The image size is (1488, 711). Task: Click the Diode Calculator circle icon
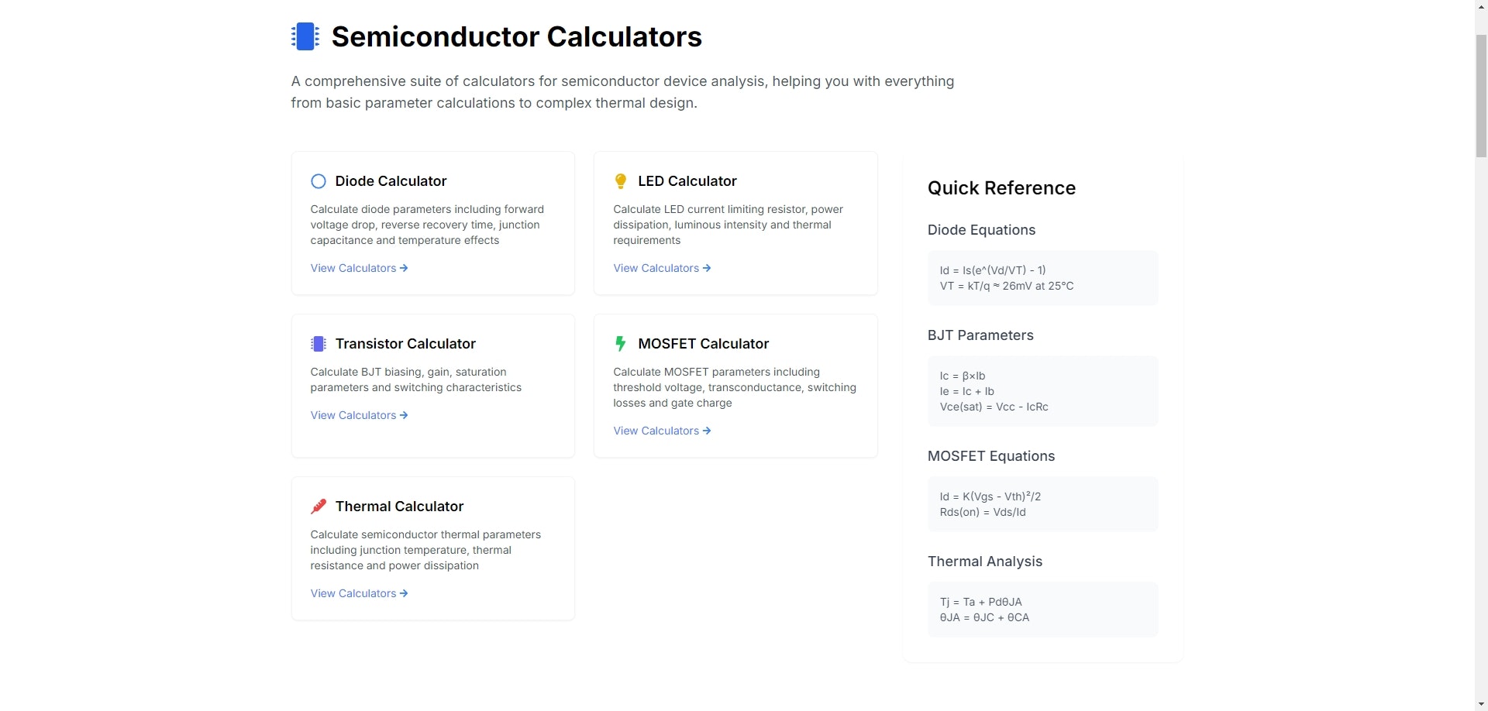318,181
